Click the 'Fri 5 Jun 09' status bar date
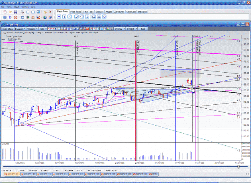The width and height of the screenshot is (251, 183). pos(6,171)
